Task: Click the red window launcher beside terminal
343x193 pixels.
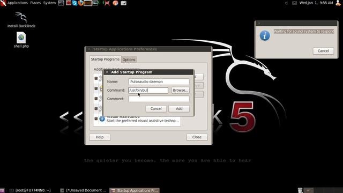Action: [x=69, y=3]
